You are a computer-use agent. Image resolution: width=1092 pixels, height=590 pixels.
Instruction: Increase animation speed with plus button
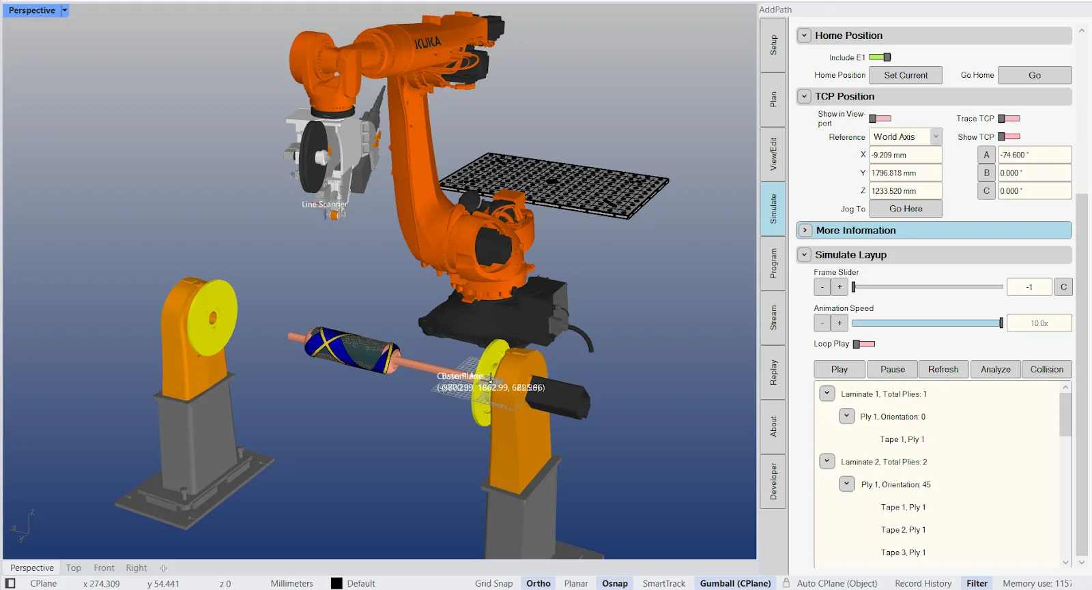[x=840, y=323]
